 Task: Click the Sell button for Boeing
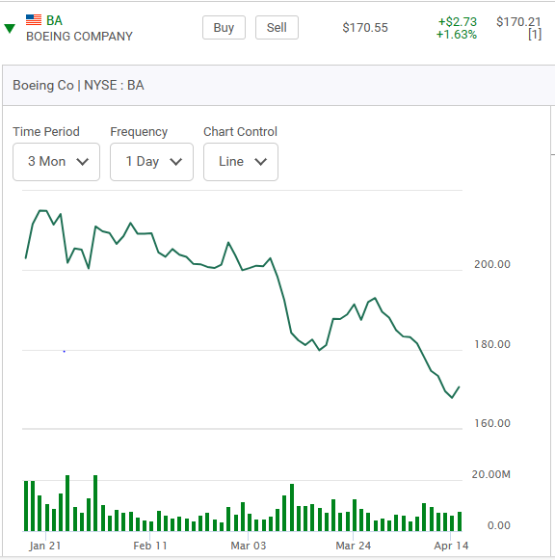click(x=277, y=28)
